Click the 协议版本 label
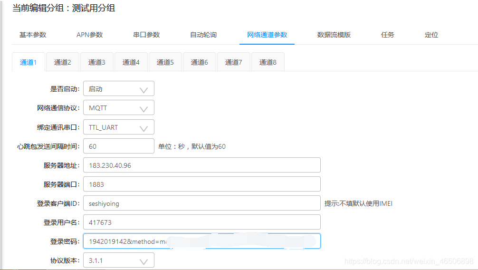478x270 pixels. [x=65, y=260]
